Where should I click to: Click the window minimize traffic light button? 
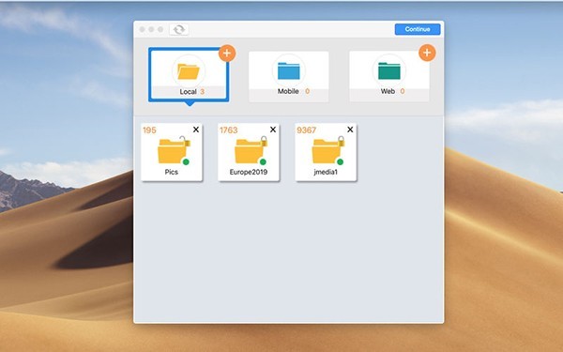click(x=151, y=29)
